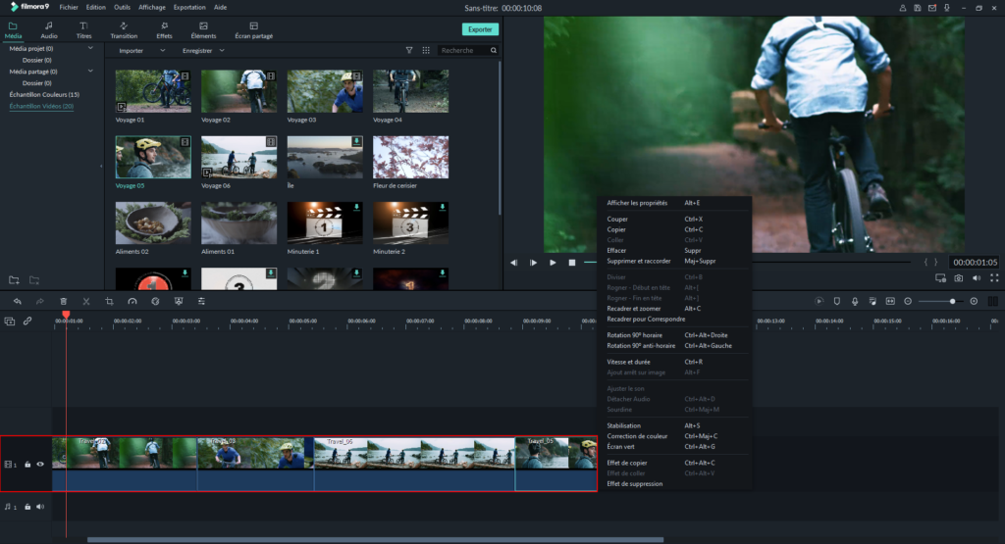Split clip using the scissors icon
Screen dimensions: 1005x544
click(x=86, y=302)
